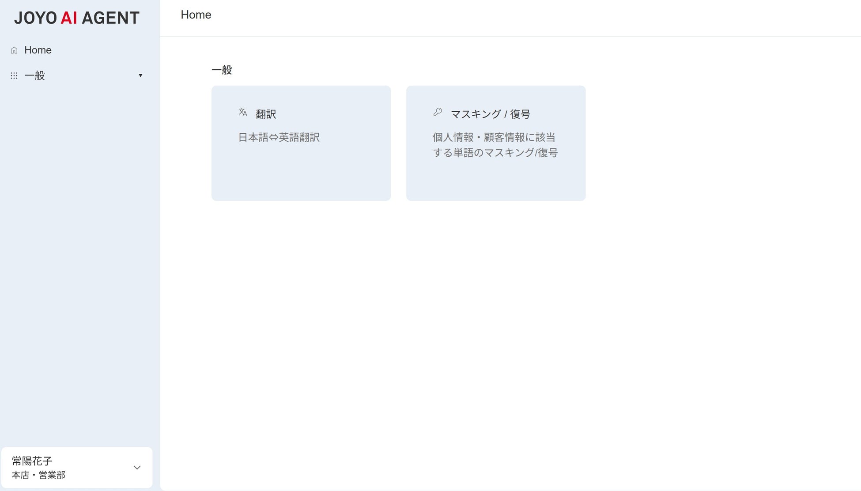Click the Home breadcrumb at the top
The height and width of the screenshot is (491, 861).
[x=196, y=15]
